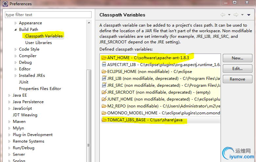Select Installed JREs in the tree

tap(32, 76)
